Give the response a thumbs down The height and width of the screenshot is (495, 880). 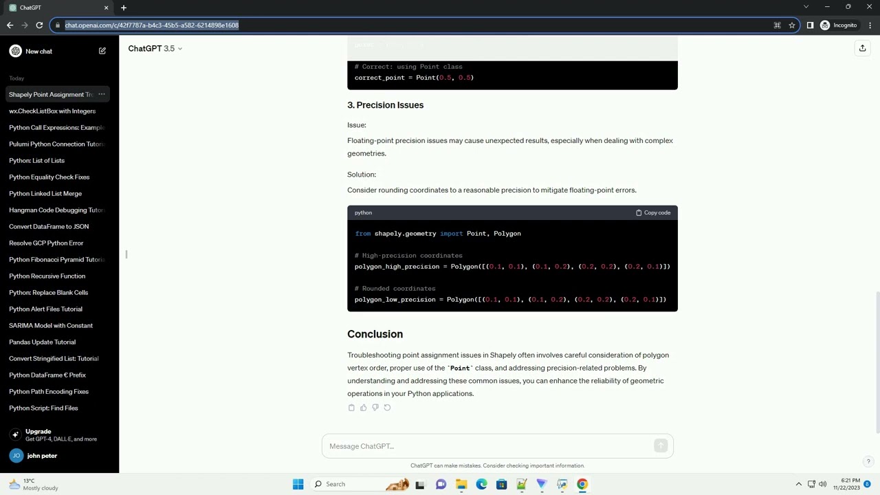375,408
